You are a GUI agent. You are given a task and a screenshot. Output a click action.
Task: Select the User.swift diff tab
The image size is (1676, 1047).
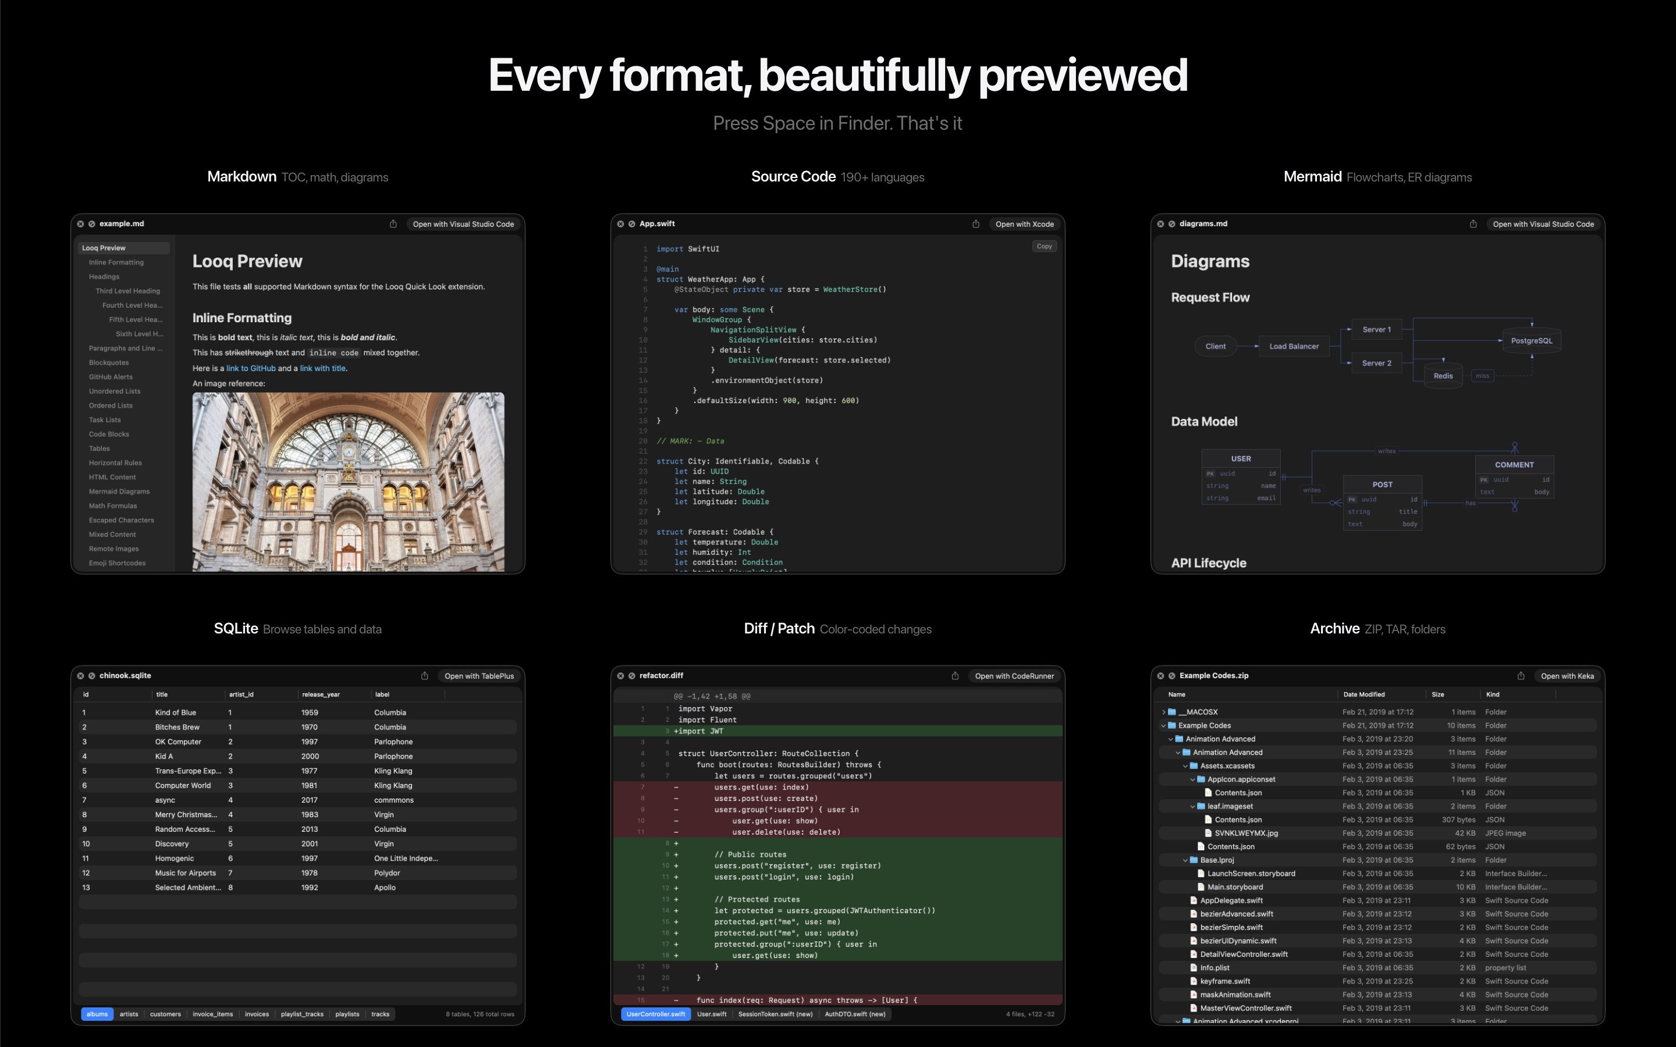(711, 1014)
